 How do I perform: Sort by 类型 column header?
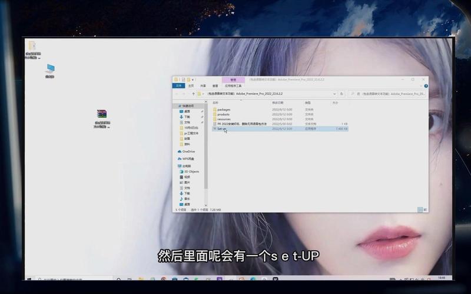(x=307, y=103)
